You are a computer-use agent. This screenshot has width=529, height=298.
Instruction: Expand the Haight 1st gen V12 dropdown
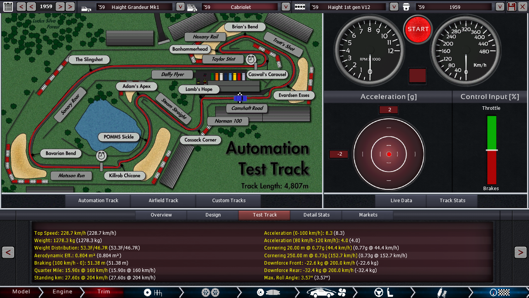pos(394,7)
